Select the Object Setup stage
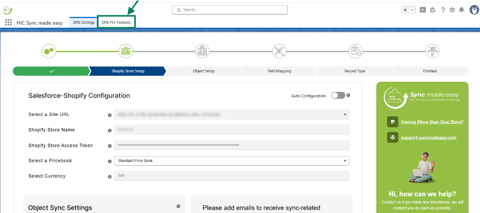 [203, 71]
